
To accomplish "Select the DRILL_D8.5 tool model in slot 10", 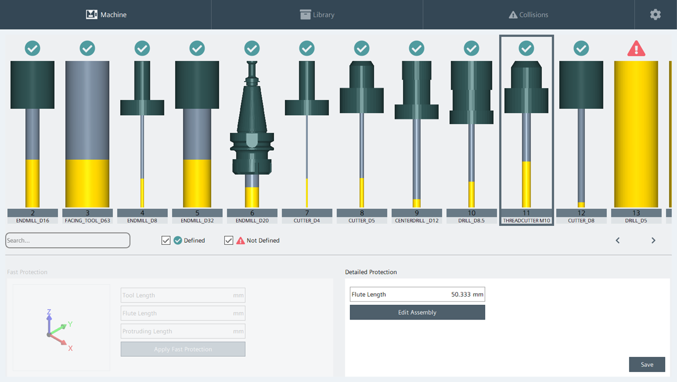I will [x=471, y=134].
